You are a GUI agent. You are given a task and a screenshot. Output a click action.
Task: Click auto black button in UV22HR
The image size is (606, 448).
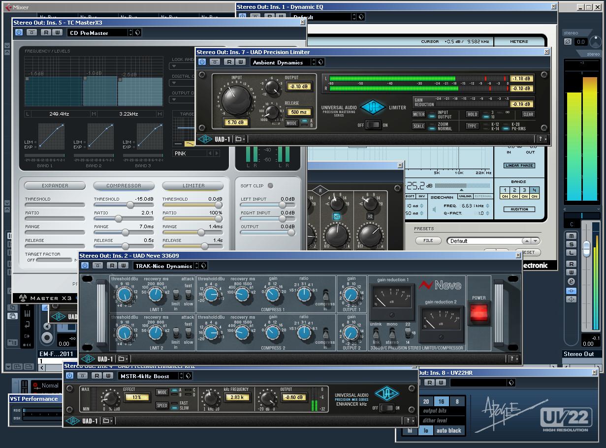coord(449,430)
